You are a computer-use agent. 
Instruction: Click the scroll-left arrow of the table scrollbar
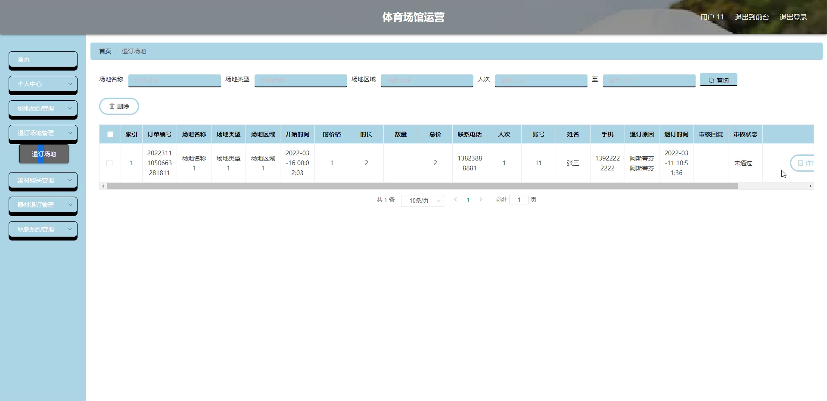[103, 186]
